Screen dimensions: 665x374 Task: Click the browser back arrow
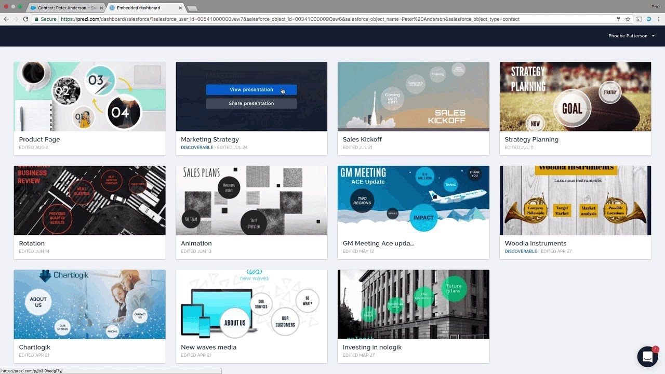pyautogui.click(x=6, y=19)
